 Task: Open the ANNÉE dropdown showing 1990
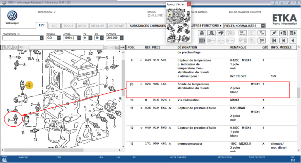click(x=79, y=38)
